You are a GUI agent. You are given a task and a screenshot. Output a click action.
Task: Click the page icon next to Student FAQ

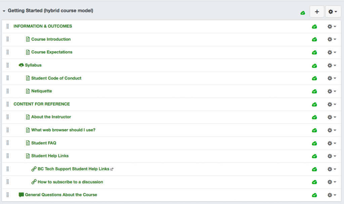28,143
